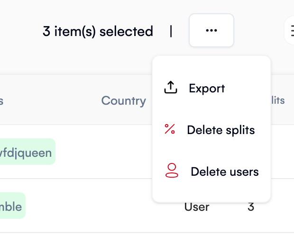Viewport: 294px width, 234px height.
Task: Click the red percent Delete splits icon
Action: coord(170,129)
